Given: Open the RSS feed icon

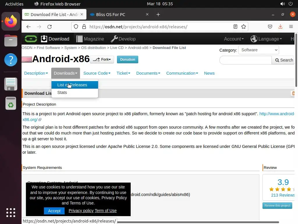Looking at the screenshot, I should coord(293,93).
